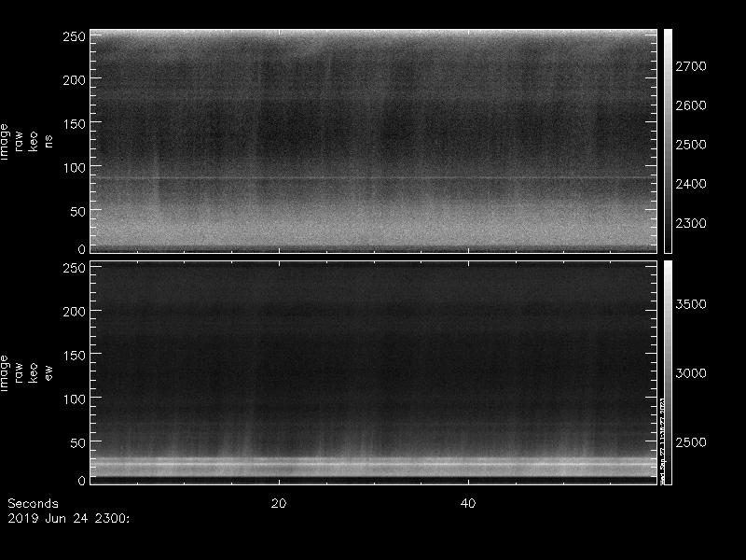Select the 3000 color bar label
746x560 pixels.
691,372
